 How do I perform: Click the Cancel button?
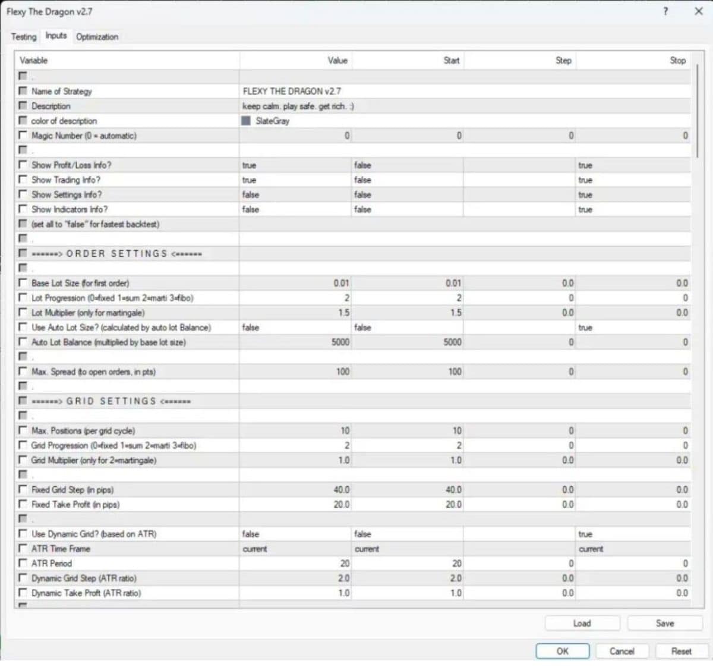[621, 651]
